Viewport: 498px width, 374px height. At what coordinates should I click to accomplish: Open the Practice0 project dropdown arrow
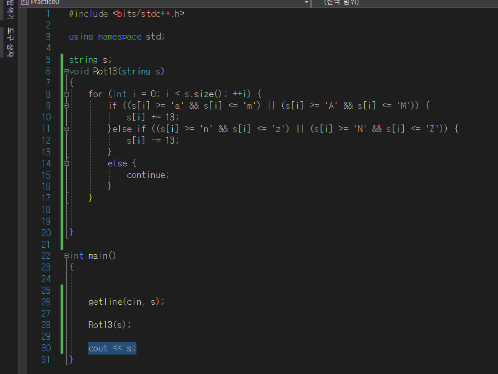click(x=306, y=3)
